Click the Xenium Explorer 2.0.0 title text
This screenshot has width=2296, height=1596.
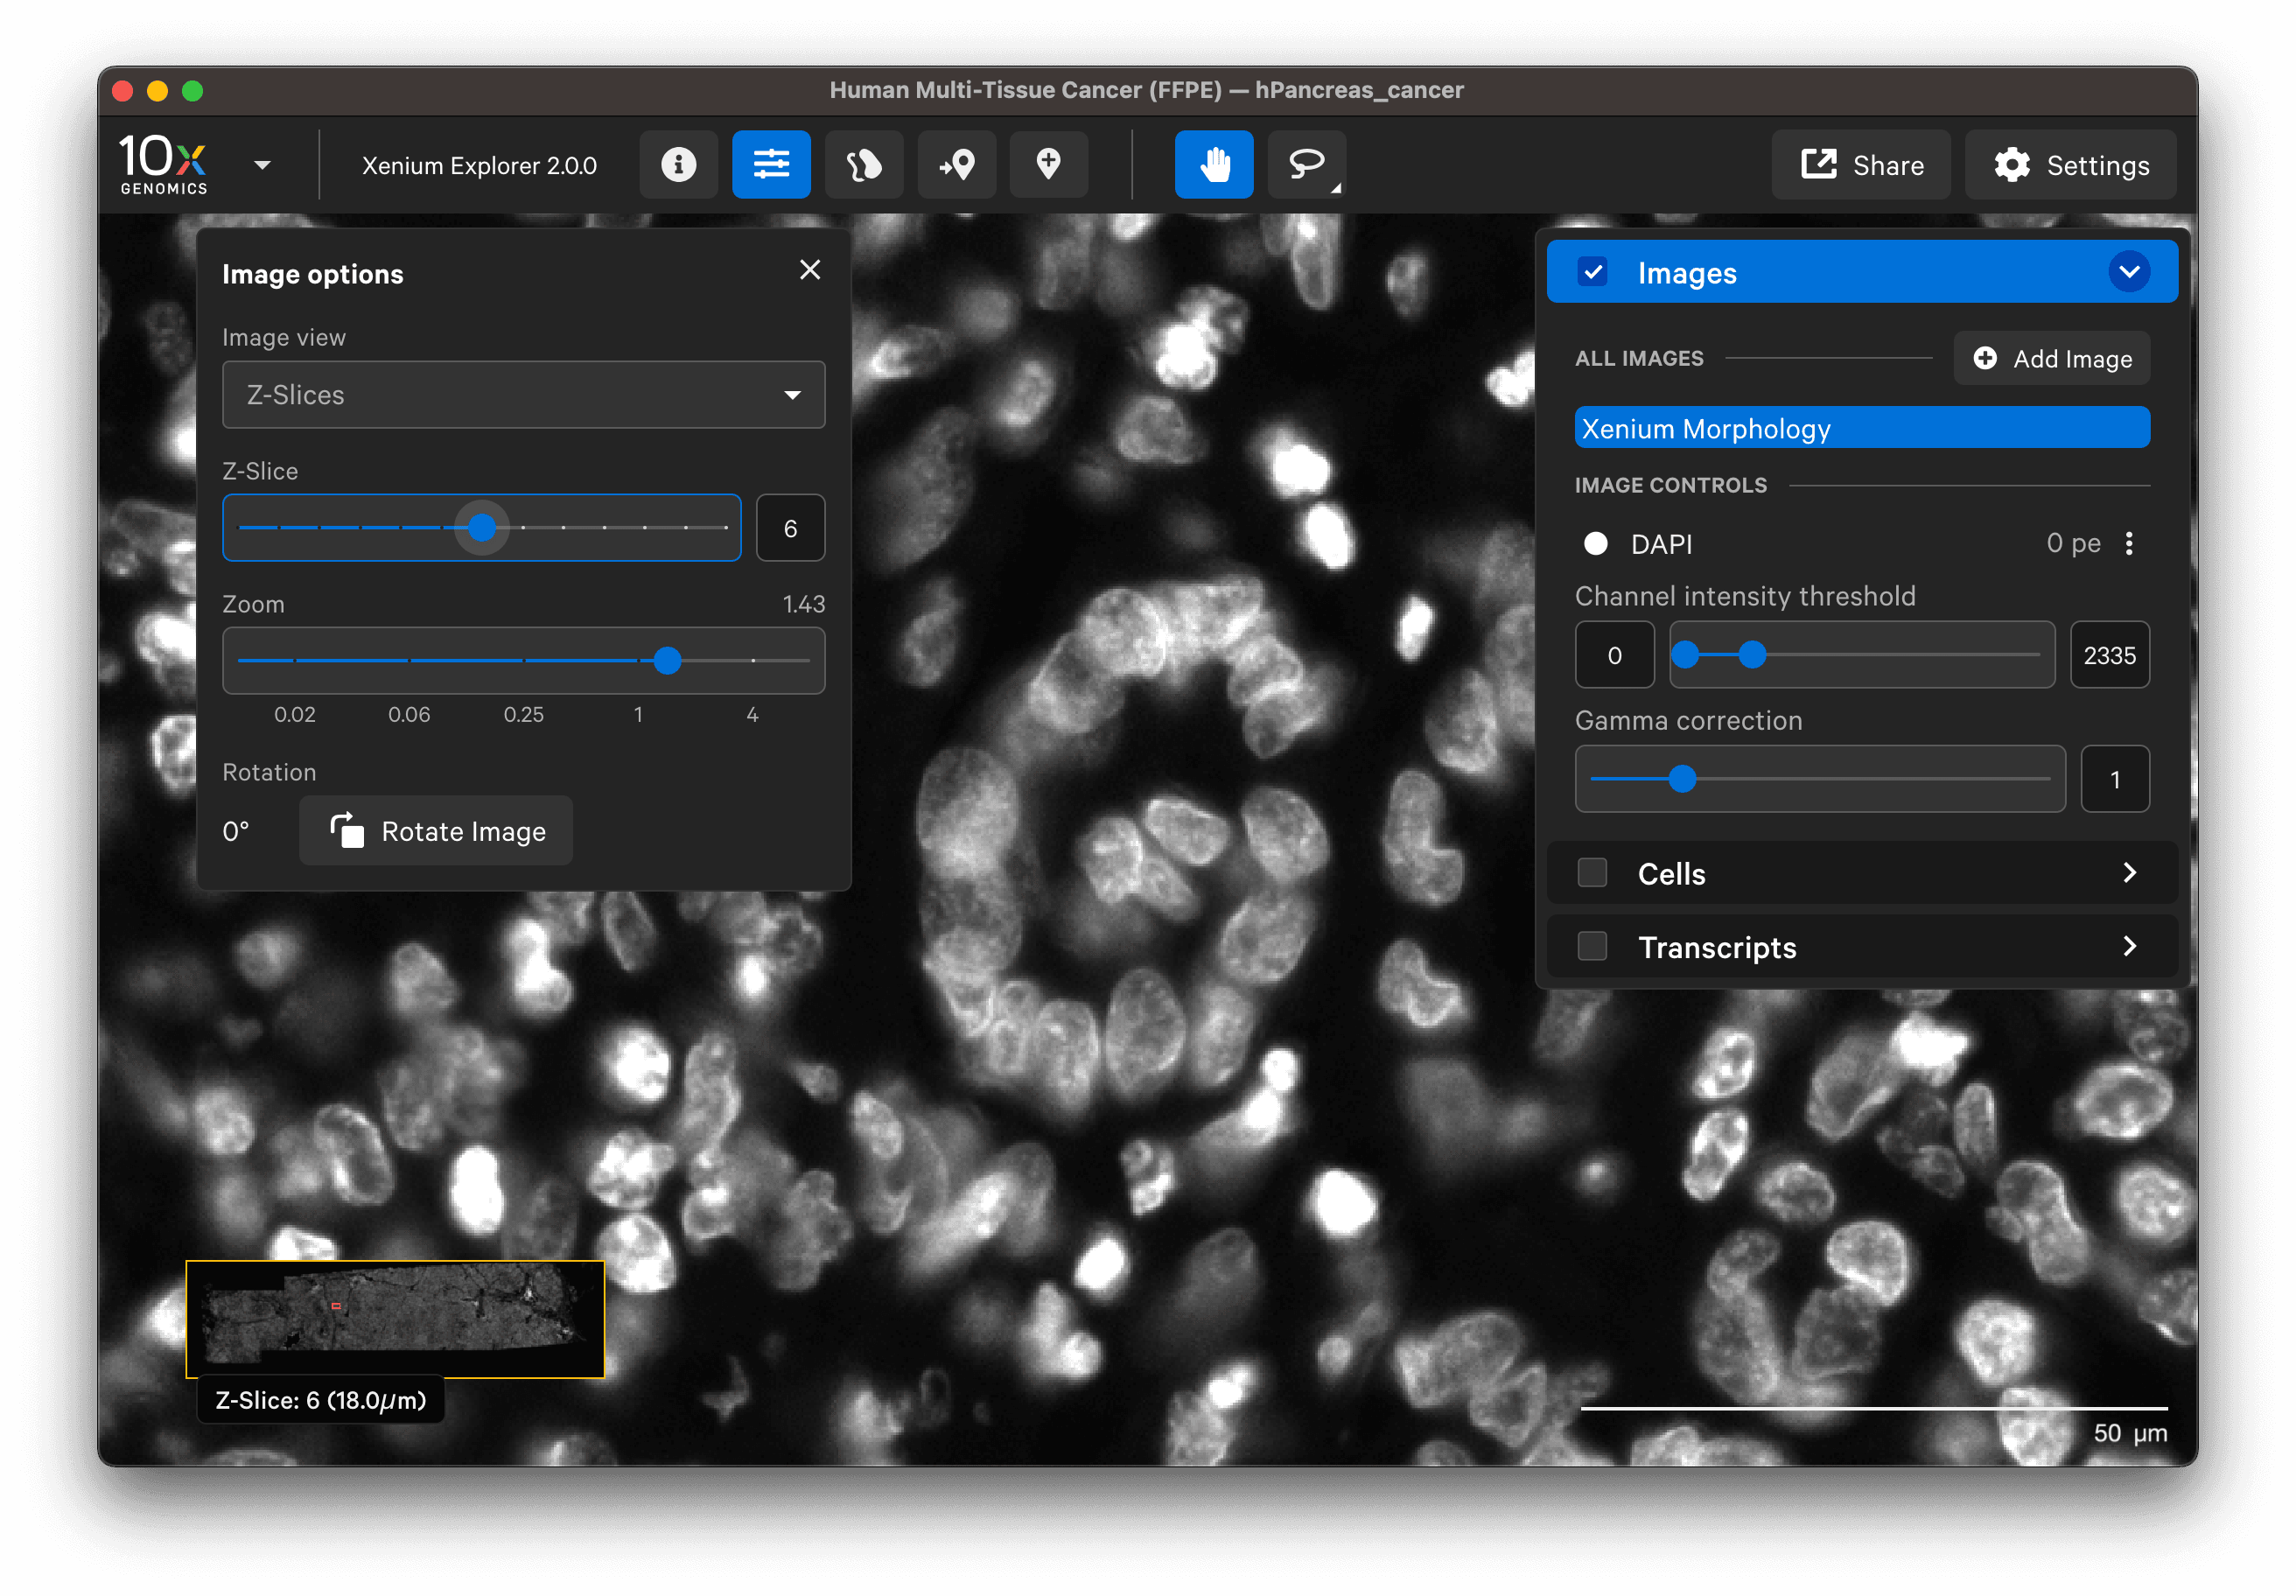click(479, 165)
